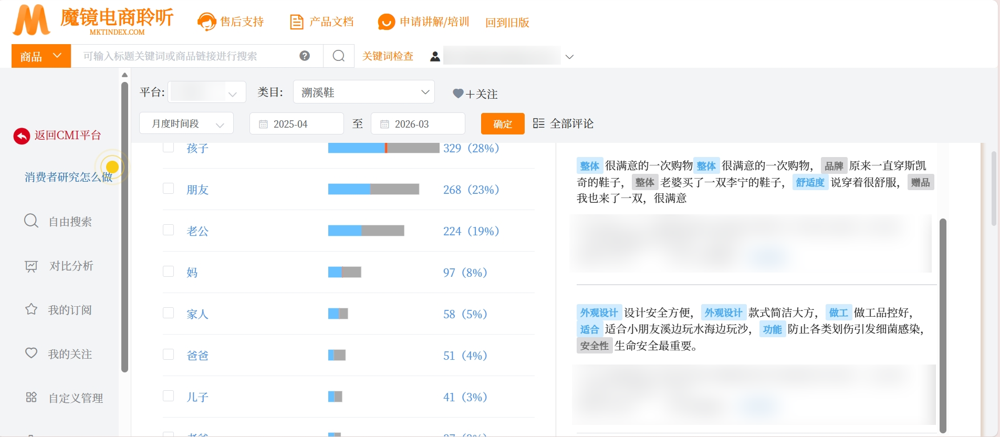Click the left sidebar vertical scrollbar
Image resolution: width=1000 pixels, height=437 pixels.
tap(124, 226)
